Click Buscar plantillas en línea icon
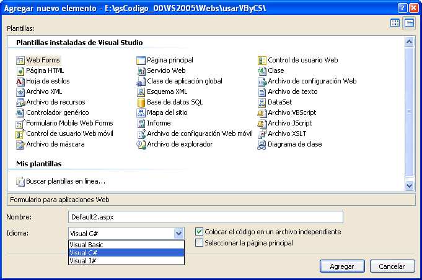 point(20,182)
